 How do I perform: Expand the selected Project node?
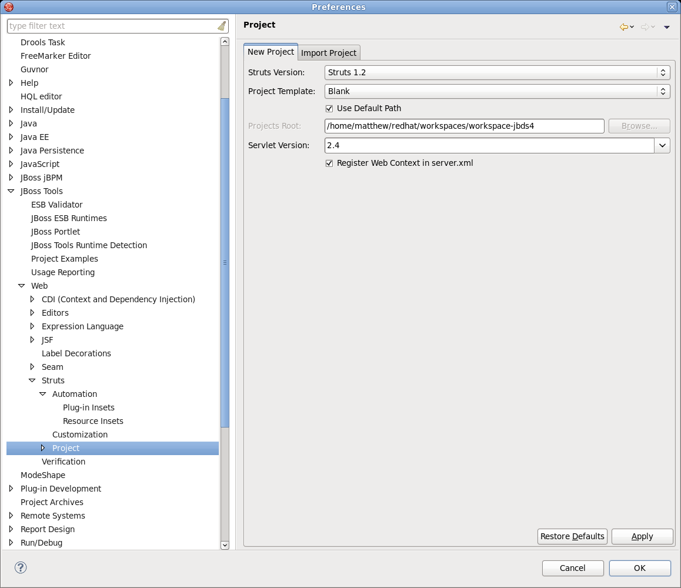pos(42,447)
